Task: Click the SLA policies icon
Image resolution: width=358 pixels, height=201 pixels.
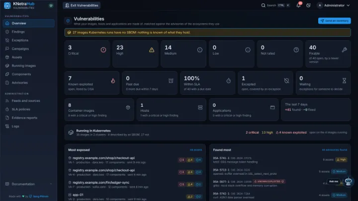Action: click(7, 109)
